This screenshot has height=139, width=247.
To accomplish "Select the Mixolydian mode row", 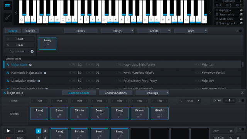I will click(122, 81).
